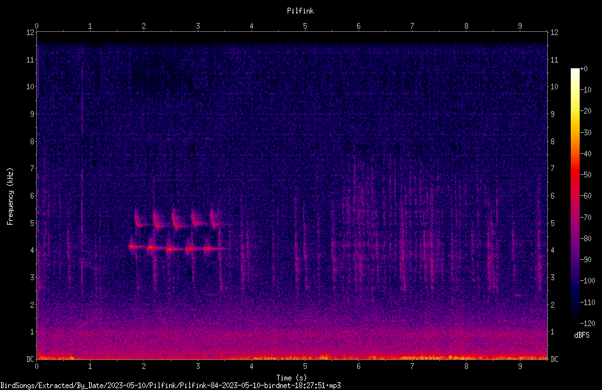This screenshot has height=390, width=602.
Task: Click the dBFS color scale bar
Action: [575, 196]
